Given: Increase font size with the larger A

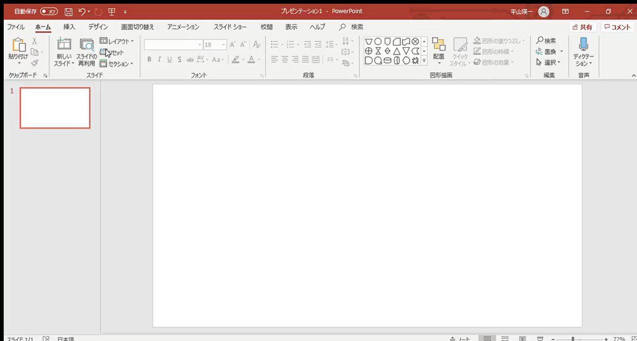Looking at the screenshot, I should pos(233,45).
